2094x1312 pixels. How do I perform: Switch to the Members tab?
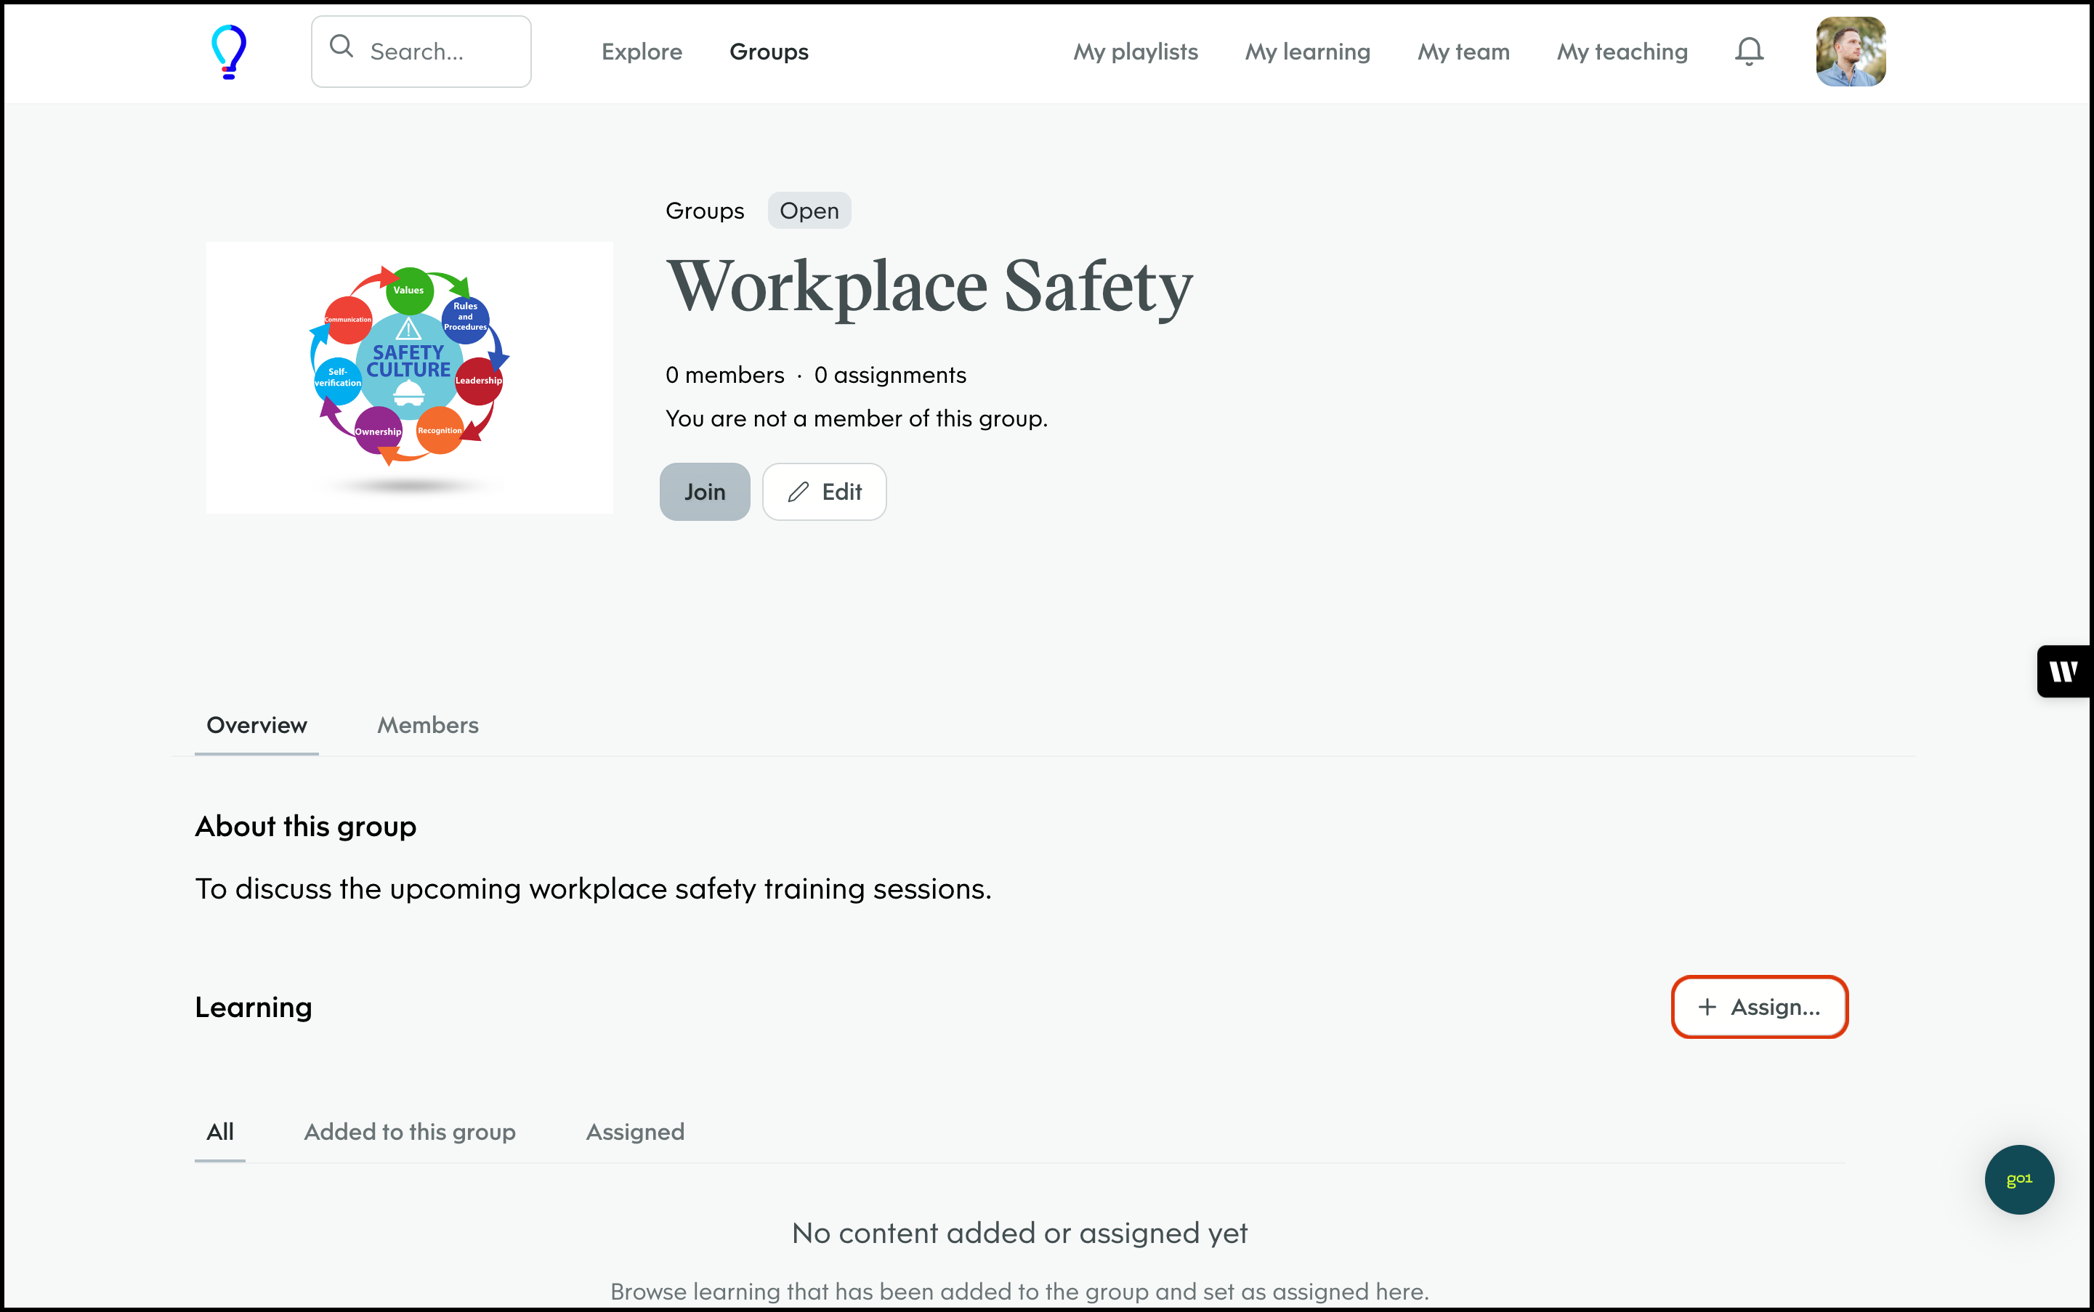coord(428,726)
